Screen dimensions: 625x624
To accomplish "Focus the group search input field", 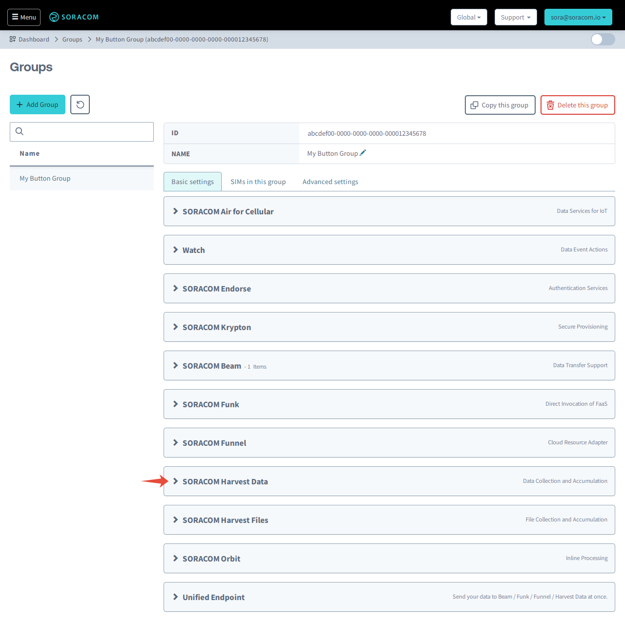I will (82, 132).
